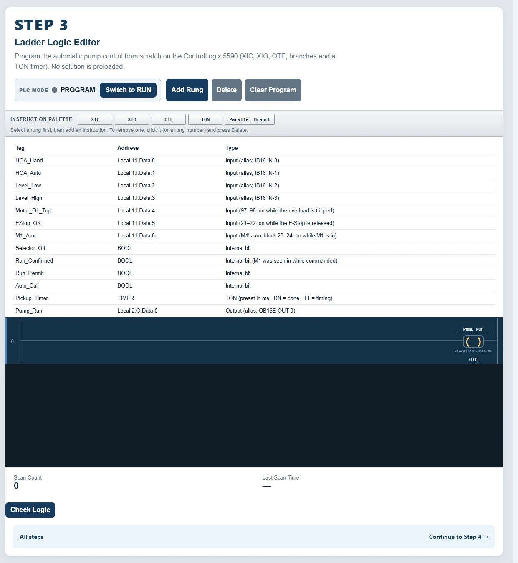Click the Pickup_Timer type description
This screenshot has height=563, width=518.
pos(279,298)
